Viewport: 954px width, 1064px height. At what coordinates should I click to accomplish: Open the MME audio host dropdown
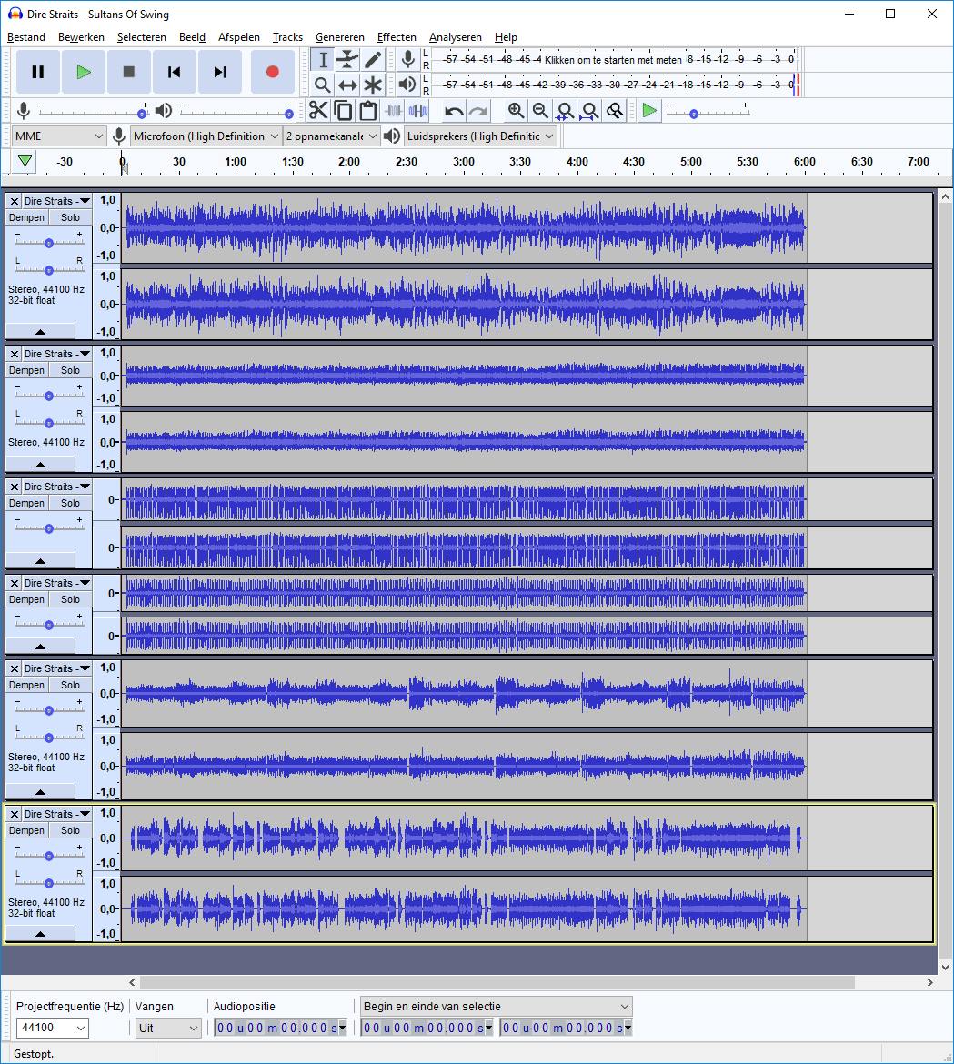(x=58, y=136)
